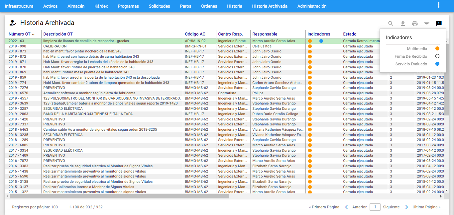The image size is (454, 215).
Task: Click Registros por página: 100 selector
Action: [x=35, y=207]
